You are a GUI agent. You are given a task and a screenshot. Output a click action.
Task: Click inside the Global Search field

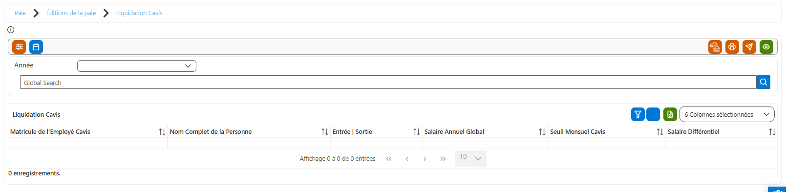pos(388,82)
